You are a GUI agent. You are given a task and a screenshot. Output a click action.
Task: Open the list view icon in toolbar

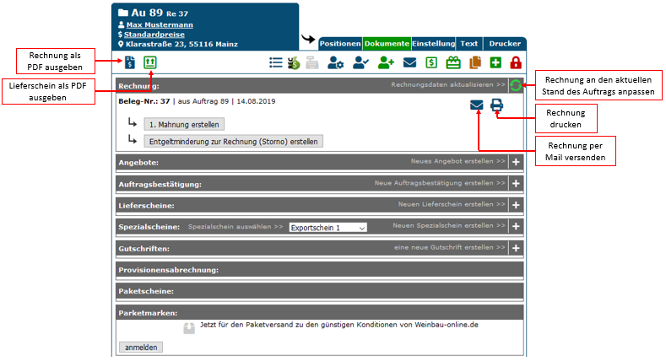click(275, 62)
